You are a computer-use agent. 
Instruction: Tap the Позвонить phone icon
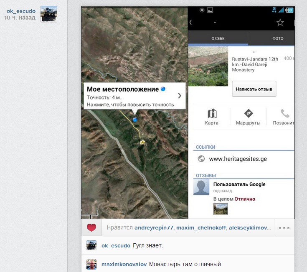click(285, 113)
